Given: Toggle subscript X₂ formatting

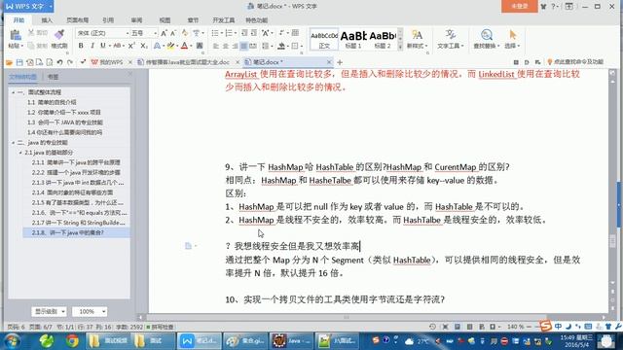Looking at the screenshot, I should [x=144, y=46].
